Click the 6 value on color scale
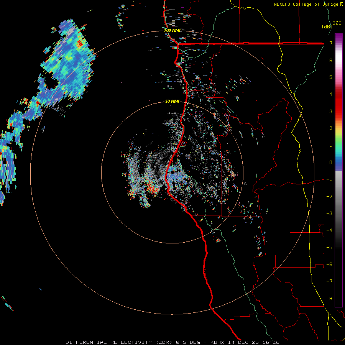Image resolution: width=345 pixels, height=345 pixels. click(331, 60)
